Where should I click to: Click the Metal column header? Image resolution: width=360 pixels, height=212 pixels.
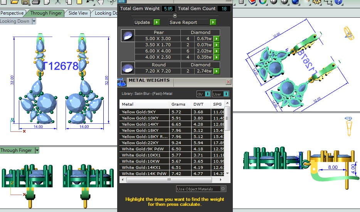(144, 104)
